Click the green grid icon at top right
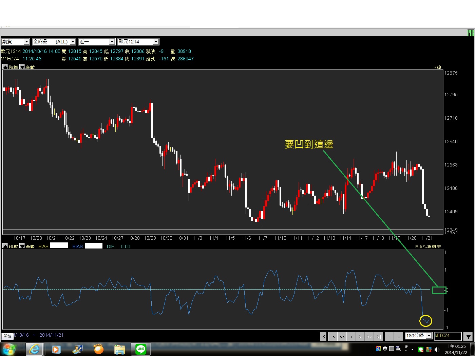Screen dimensions: 475x356 pos(471,33)
